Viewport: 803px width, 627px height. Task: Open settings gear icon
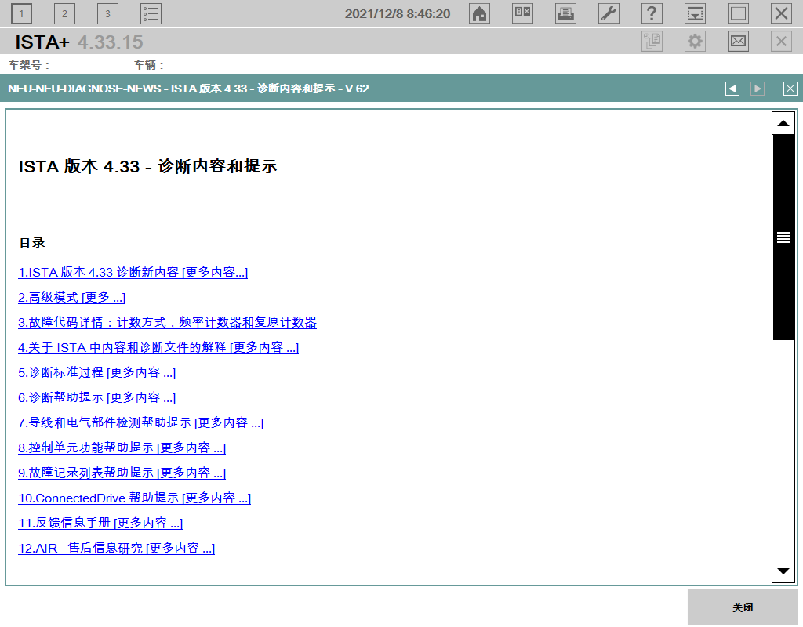point(695,42)
